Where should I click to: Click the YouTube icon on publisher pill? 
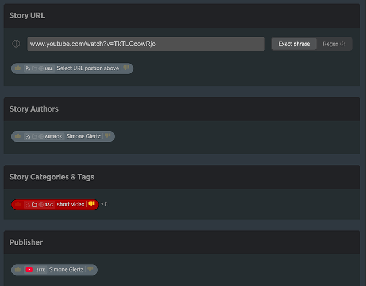[x=29, y=269]
